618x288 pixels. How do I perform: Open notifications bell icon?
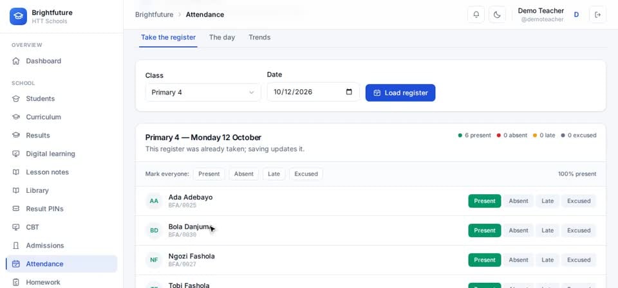pos(476,15)
